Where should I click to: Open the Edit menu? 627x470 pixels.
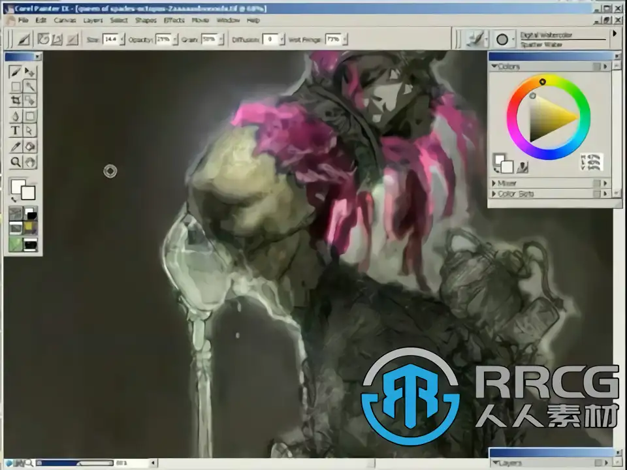click(x=40, y=20)
